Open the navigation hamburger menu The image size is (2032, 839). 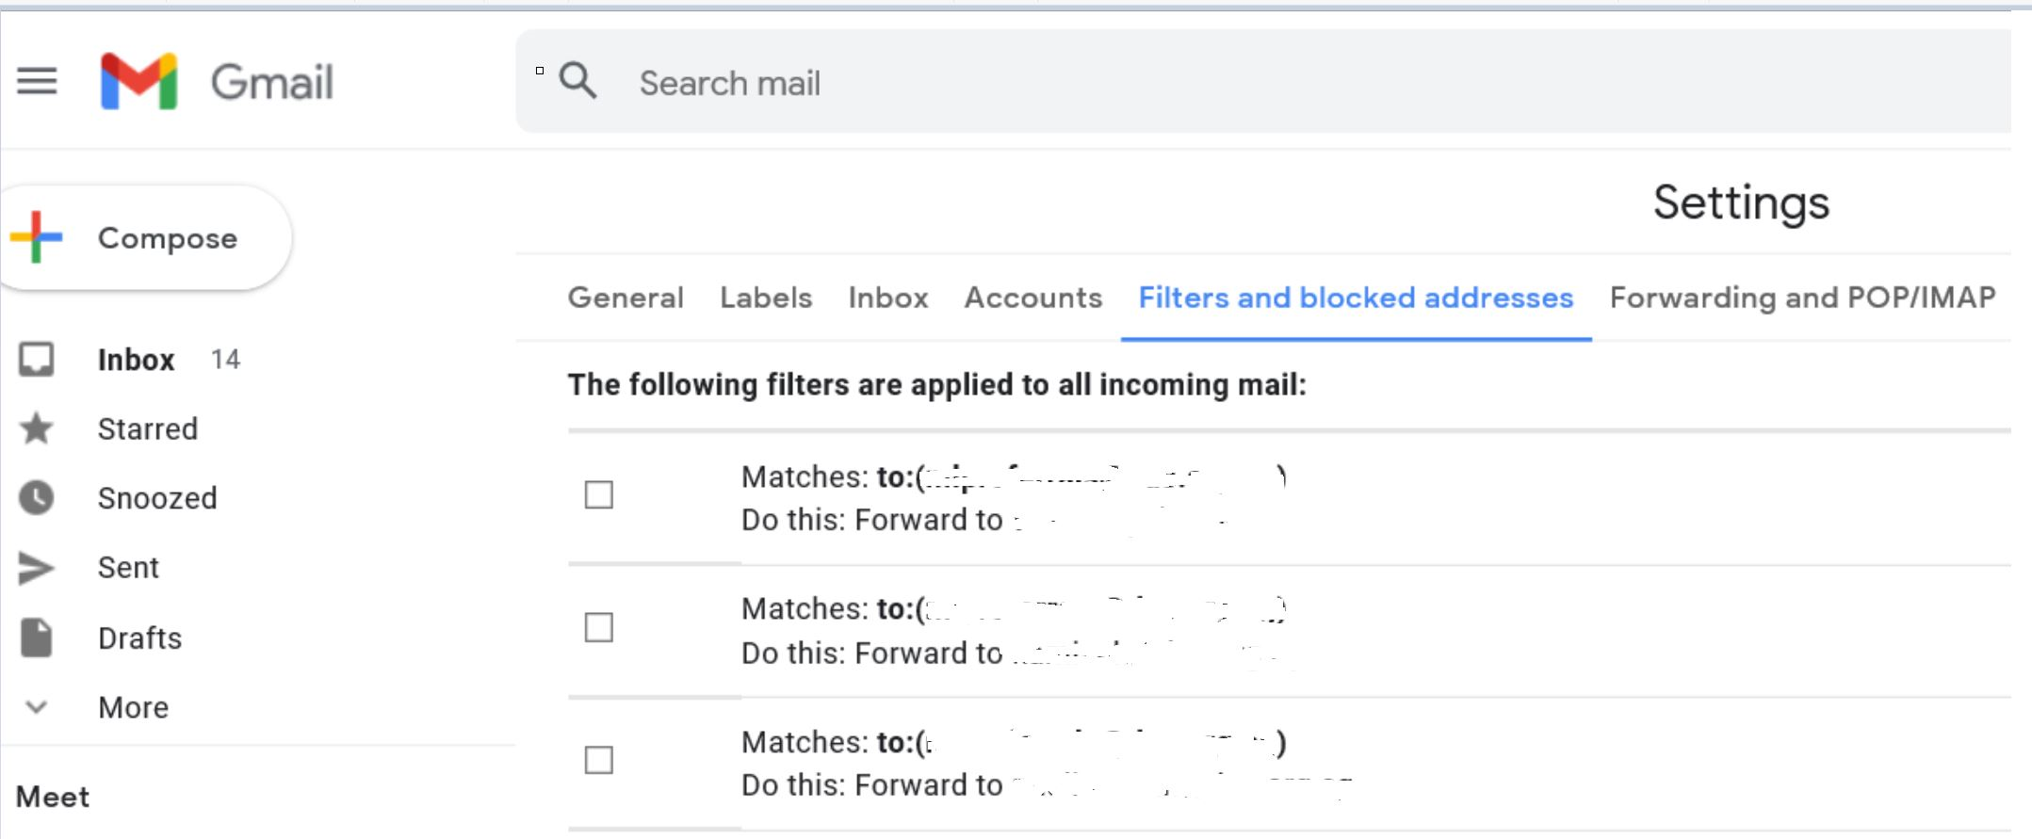point(35,79)
